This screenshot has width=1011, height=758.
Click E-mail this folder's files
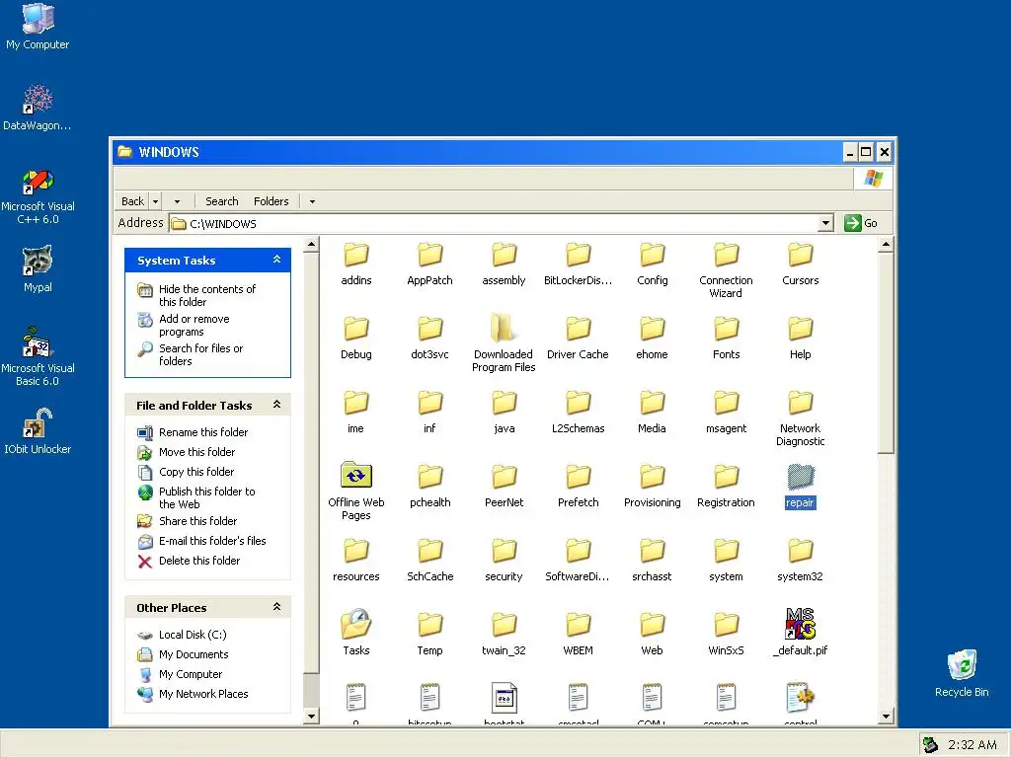(212, 541)
